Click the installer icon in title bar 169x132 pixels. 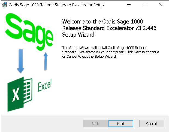[5, 5]
